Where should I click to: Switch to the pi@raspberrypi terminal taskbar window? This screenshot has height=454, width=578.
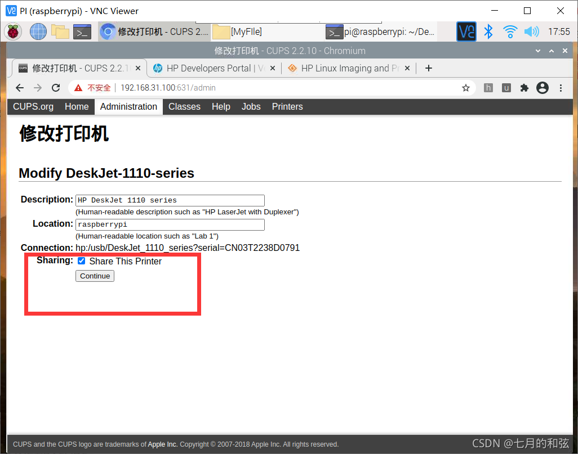point(380,32)
